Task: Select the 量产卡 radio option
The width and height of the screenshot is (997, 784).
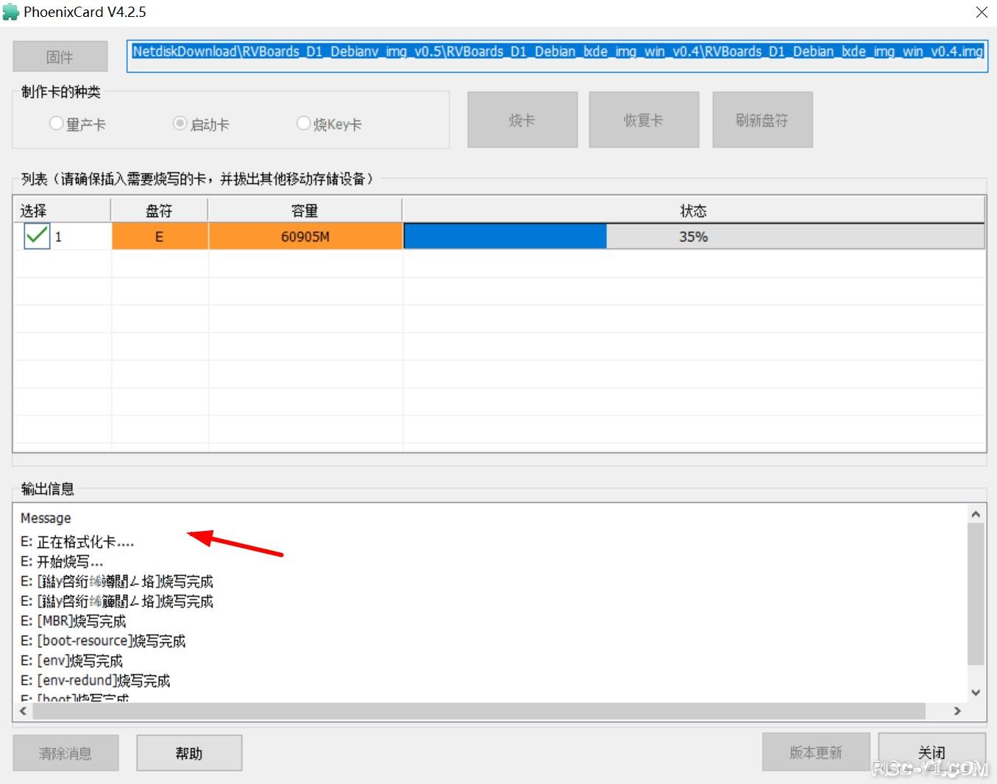Action: (x=77, y=124)
